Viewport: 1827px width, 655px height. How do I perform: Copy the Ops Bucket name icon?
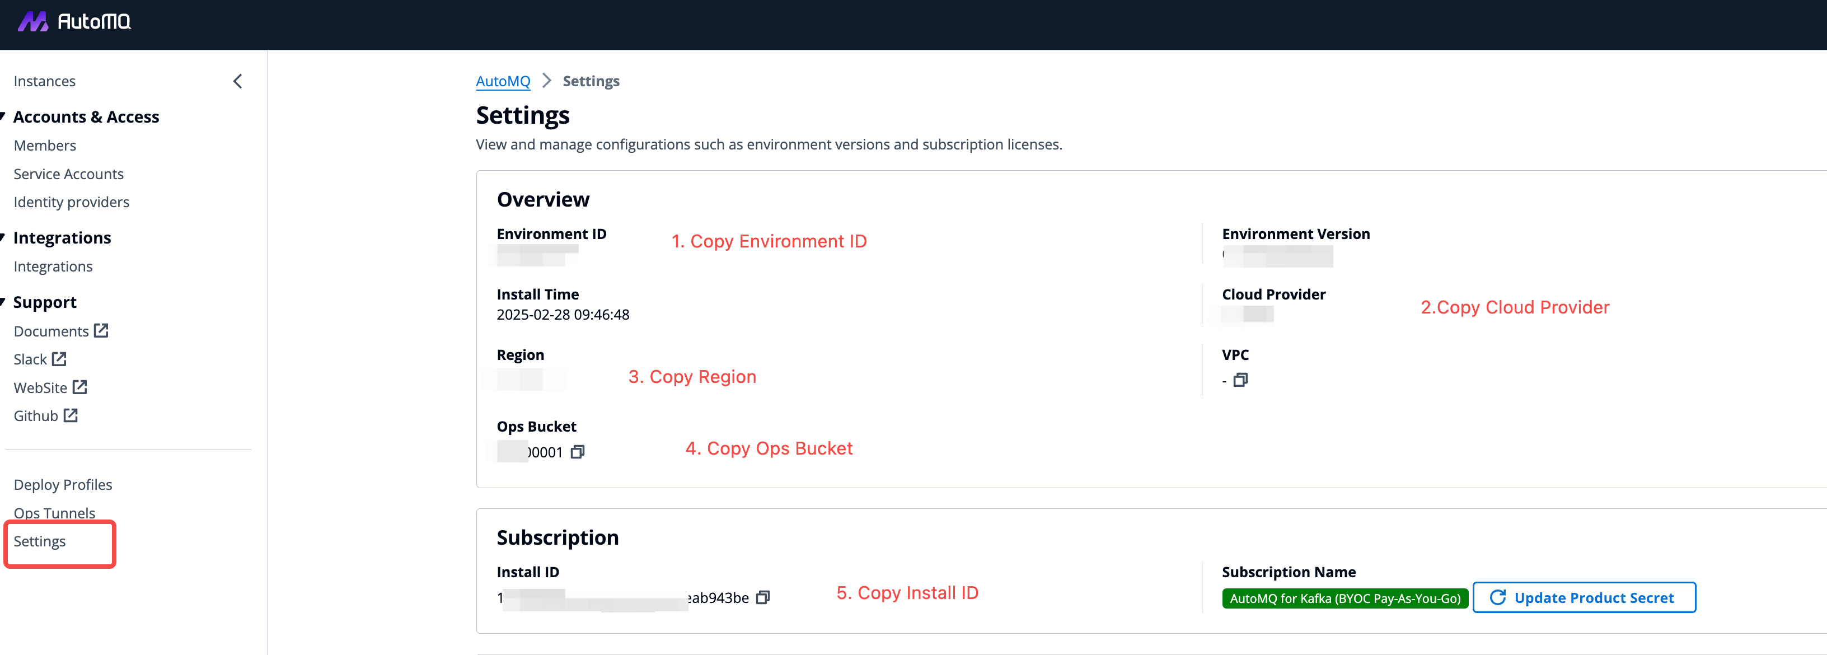(577, 452)
